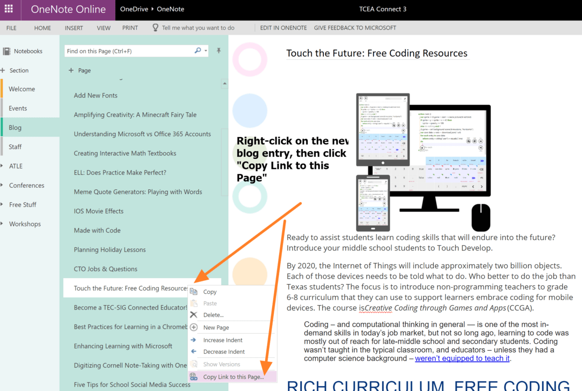Choose Decrease Indent menu entry
This screenshot has width=582, height=391.
click(224, 352)
